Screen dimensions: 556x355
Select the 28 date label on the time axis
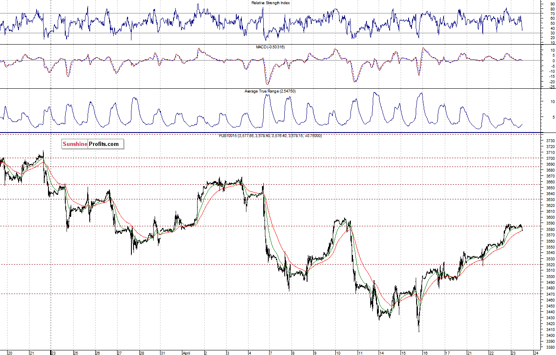pos(142,353)
